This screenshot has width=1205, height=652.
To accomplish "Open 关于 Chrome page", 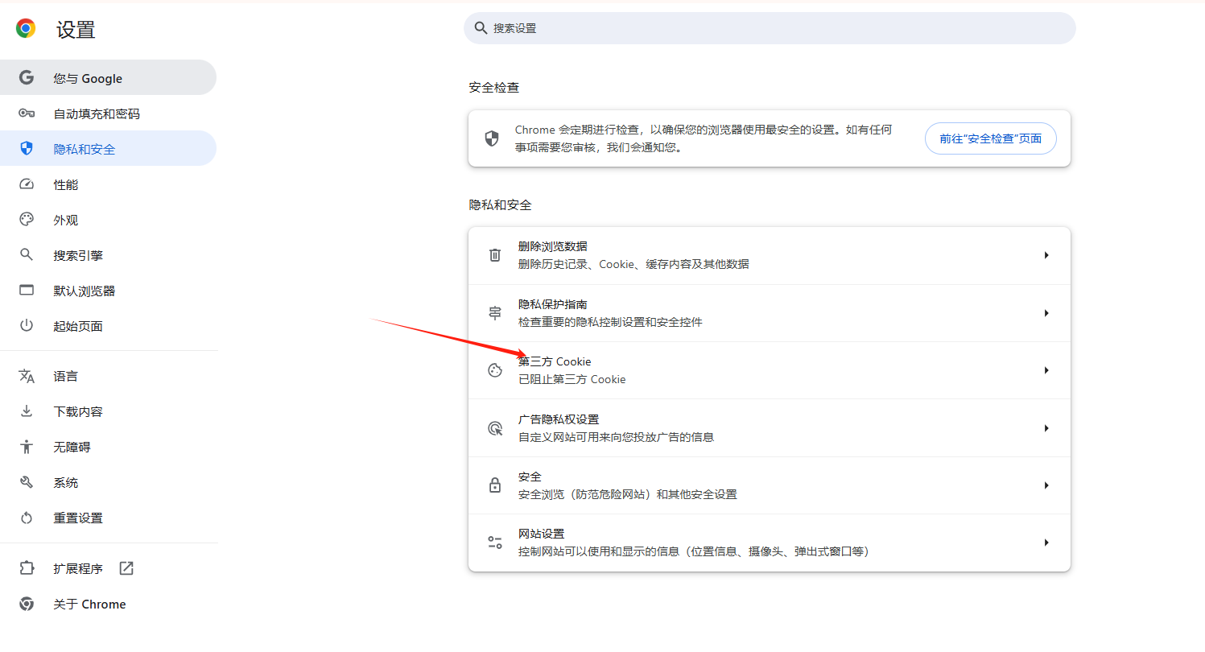I will coord(108,604).
